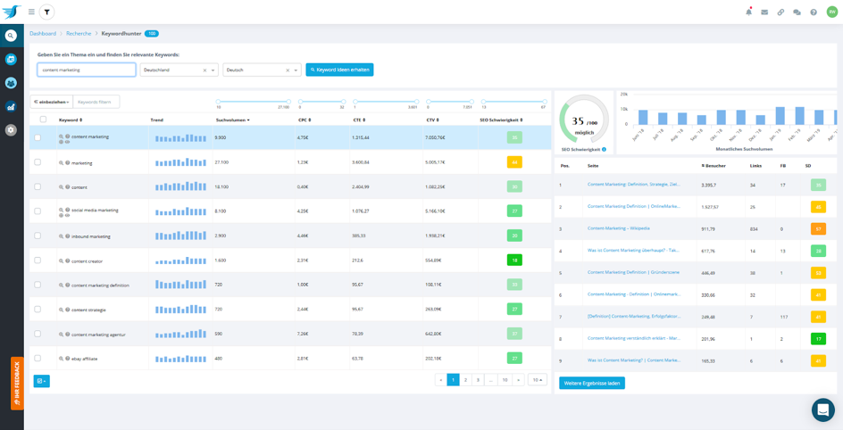Image resolution: width=843 pixels, height=430 pixels.
Task: Open the help question mark icon
Action: point(814,12)
